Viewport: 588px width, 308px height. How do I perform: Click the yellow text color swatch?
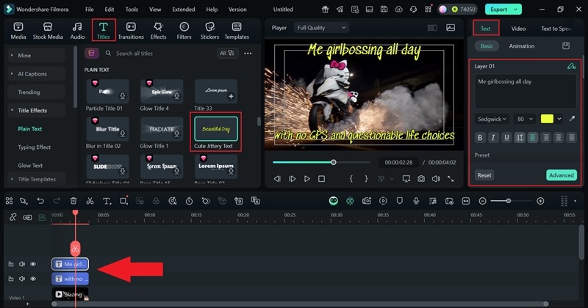point(547,119)
